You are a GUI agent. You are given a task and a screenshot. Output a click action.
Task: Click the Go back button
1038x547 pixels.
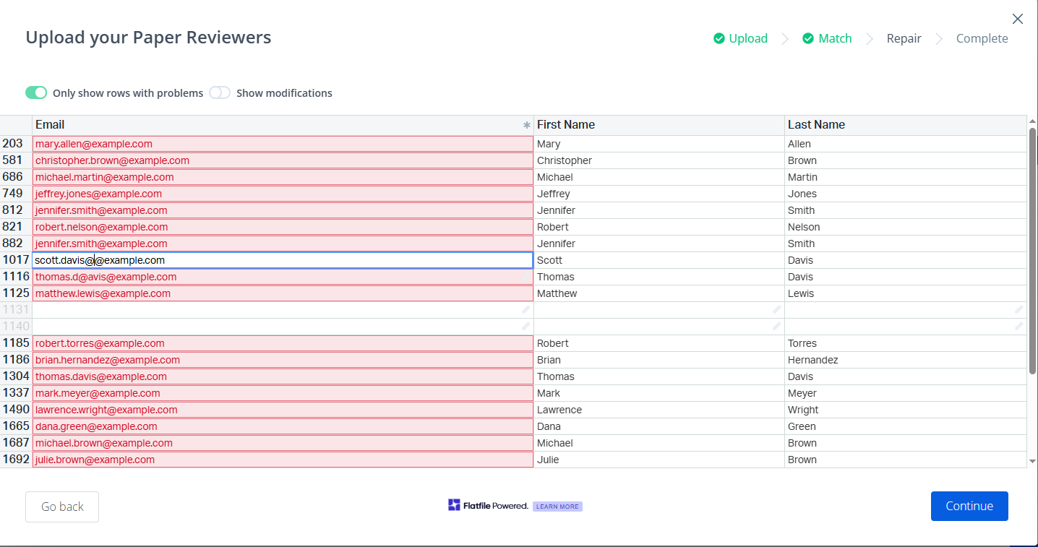[x=62, y=507]
